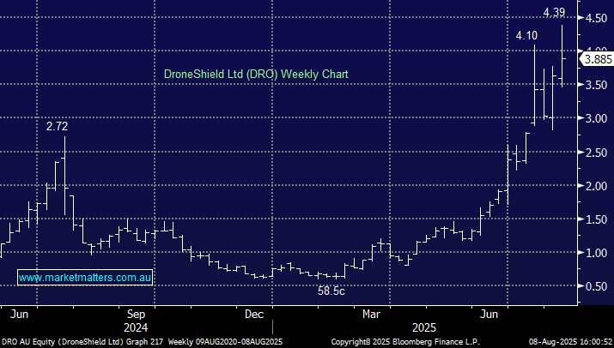
Task: Click the 0.50 price axis label
Action: 596,286
